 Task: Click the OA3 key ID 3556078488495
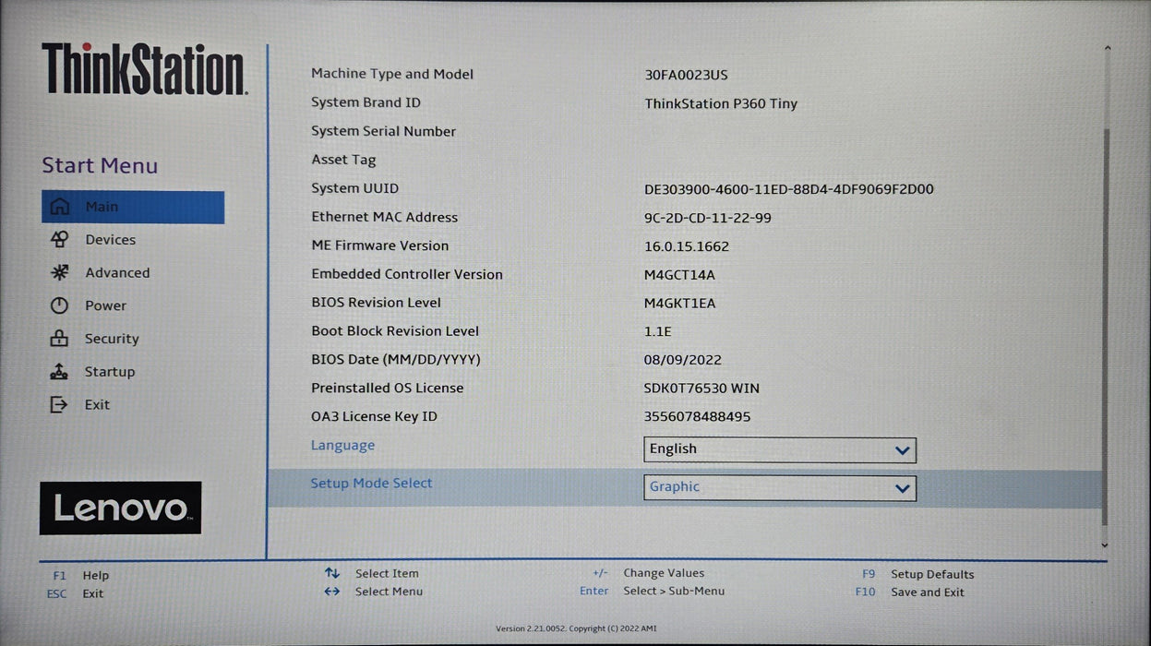point(698,417)
